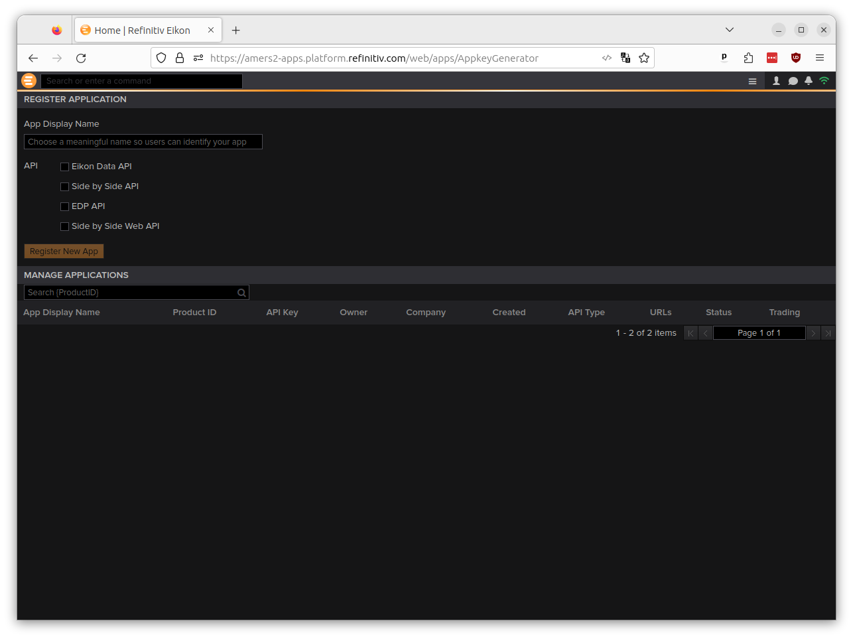Sort by API Type column header
Screen dimensions: 853x639
click(x=586, y=313)
